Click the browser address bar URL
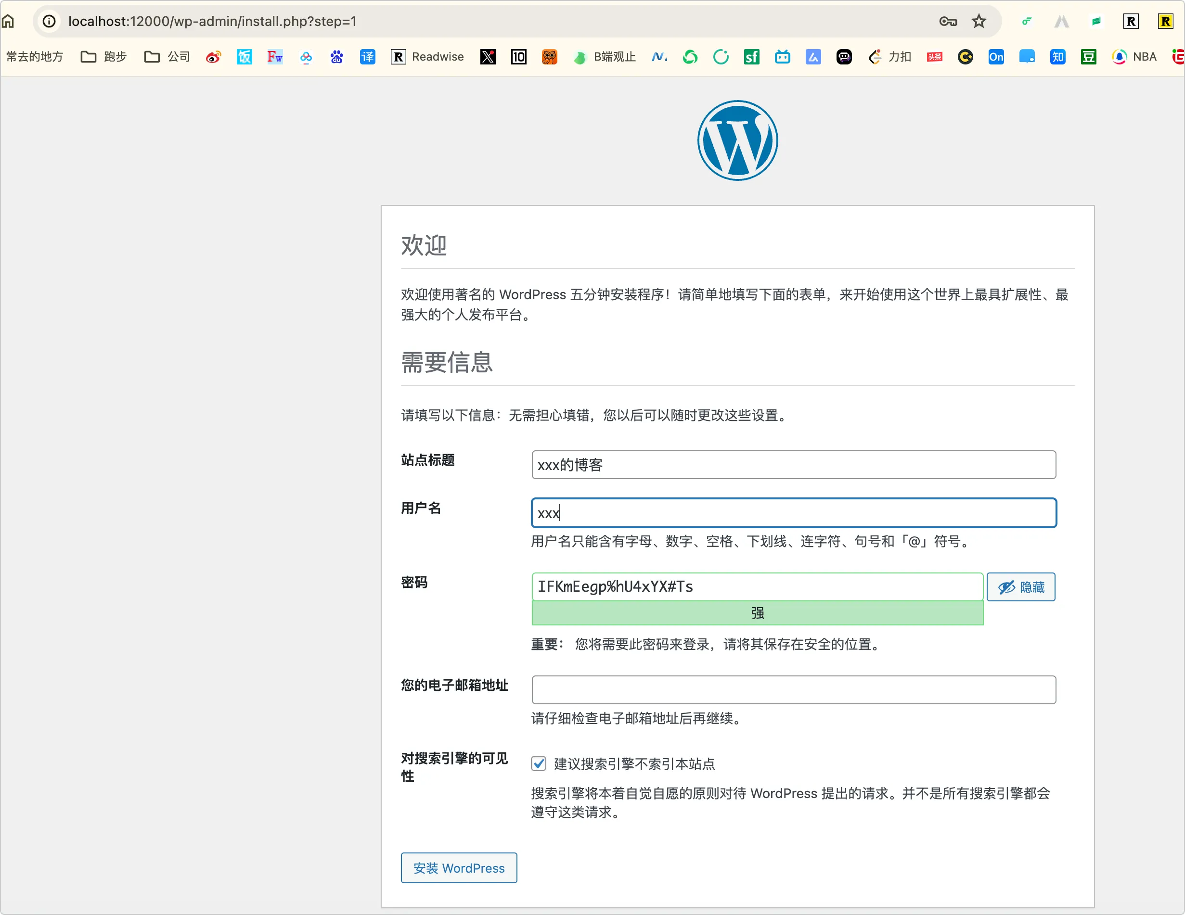 coord(212,21)
